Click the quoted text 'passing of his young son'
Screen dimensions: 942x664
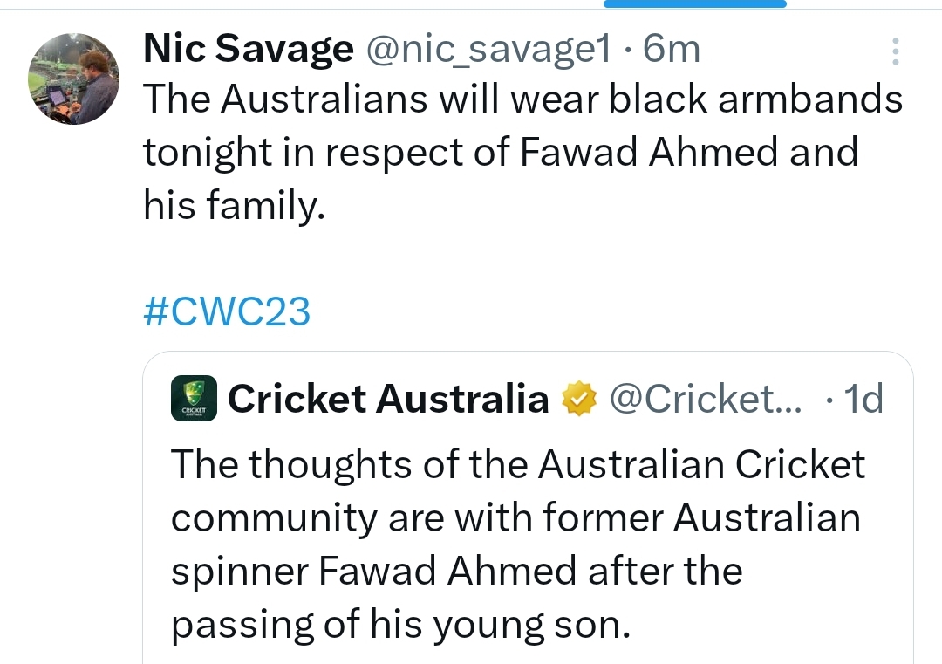400,625
